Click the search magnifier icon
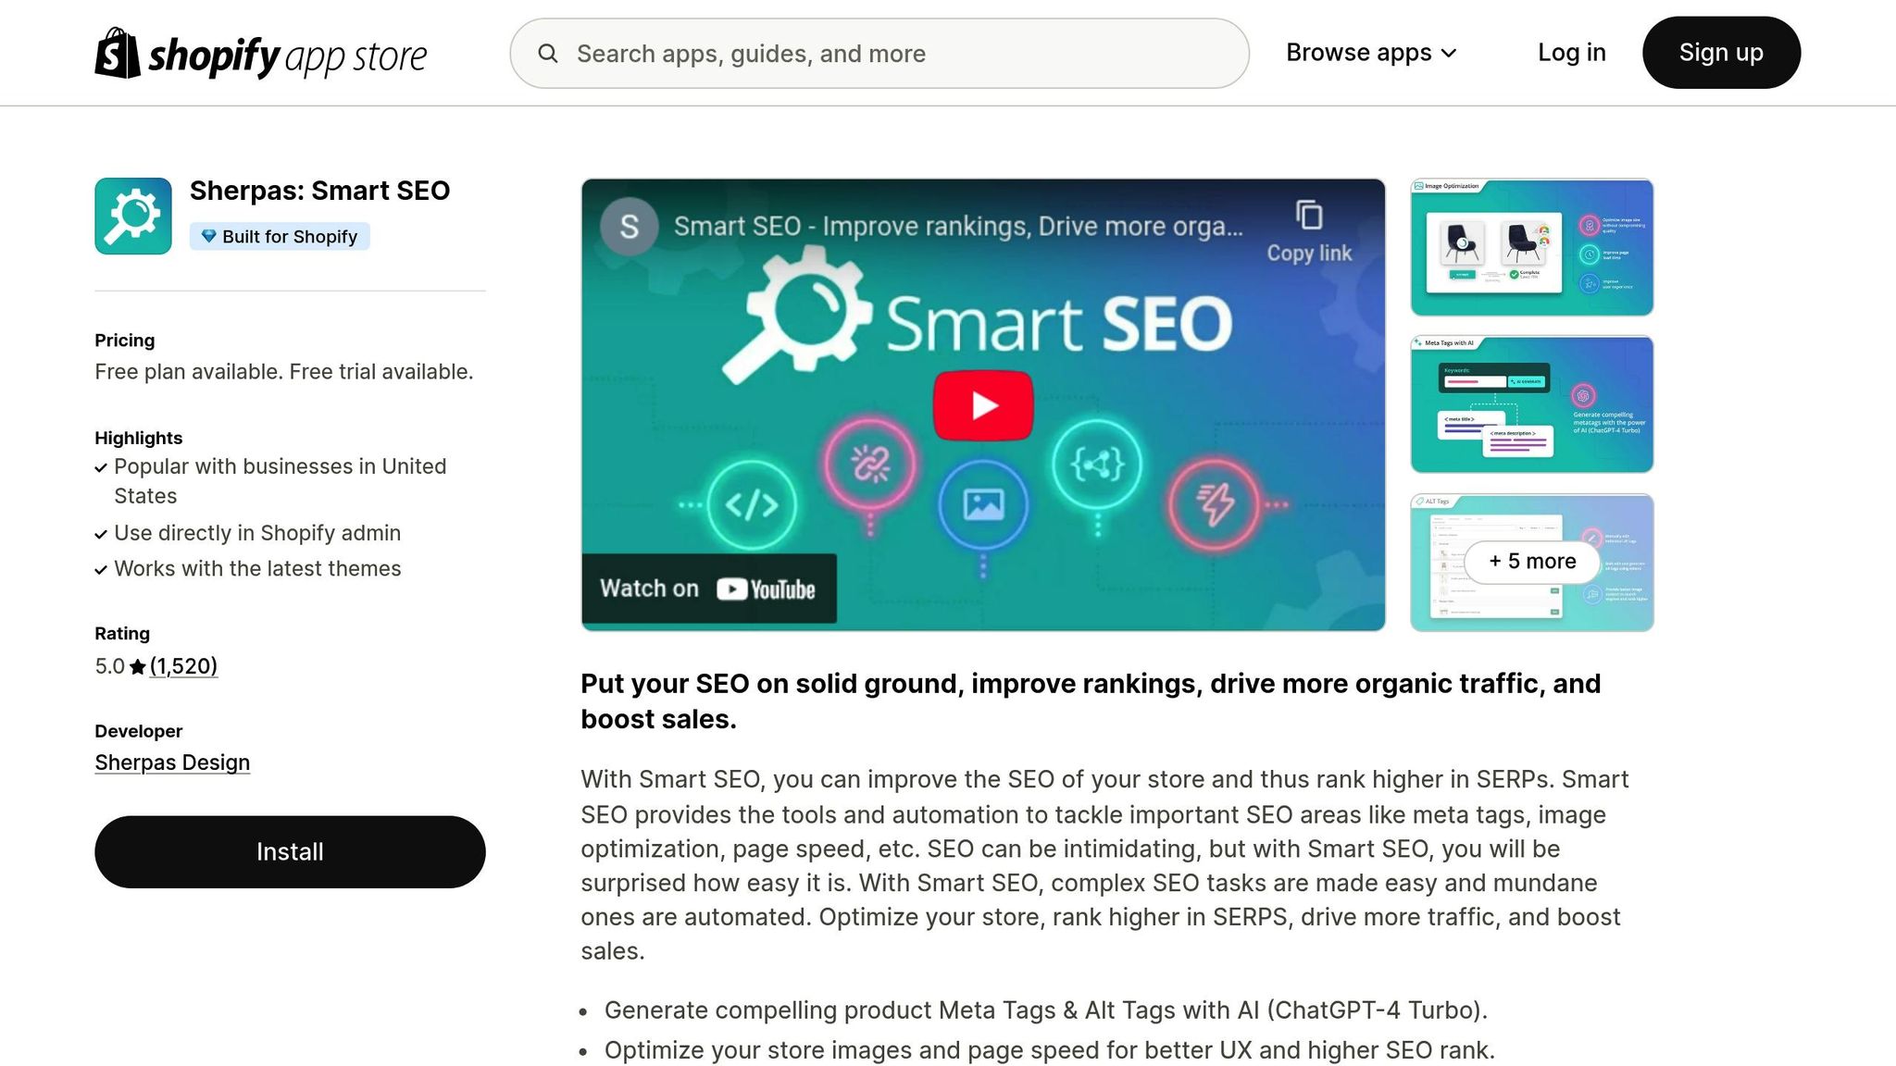 click(x=549, y=53)
